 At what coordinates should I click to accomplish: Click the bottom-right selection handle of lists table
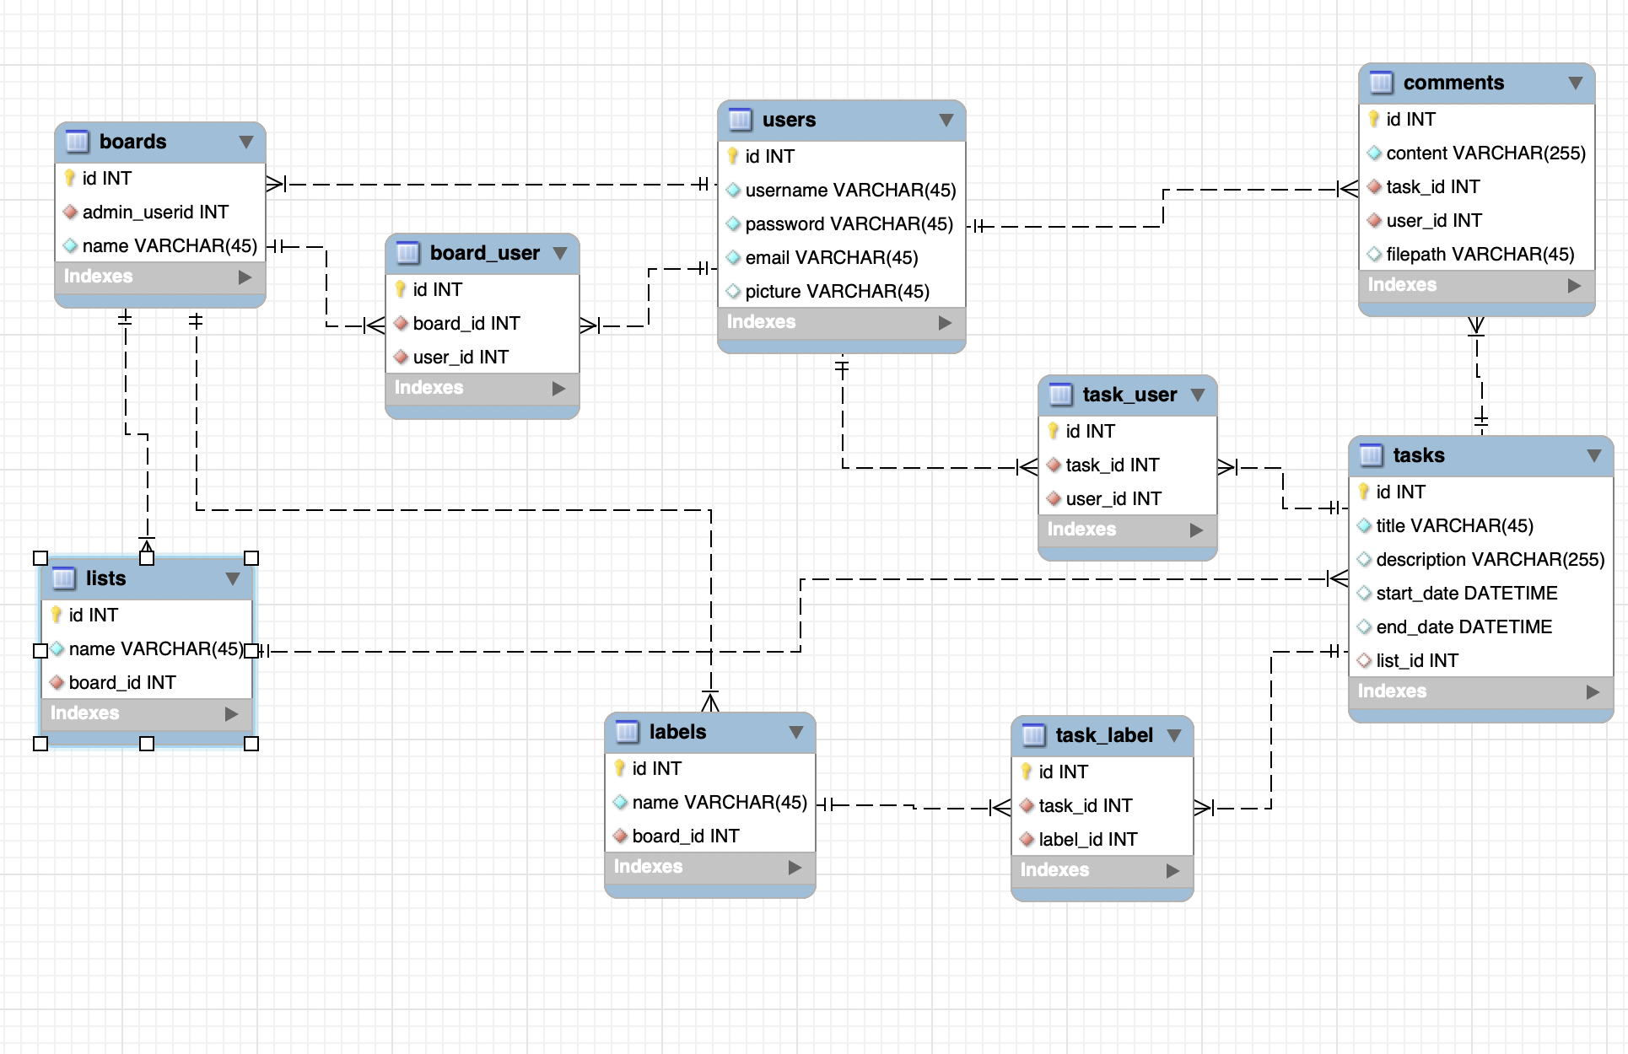(x=251, y=744)
